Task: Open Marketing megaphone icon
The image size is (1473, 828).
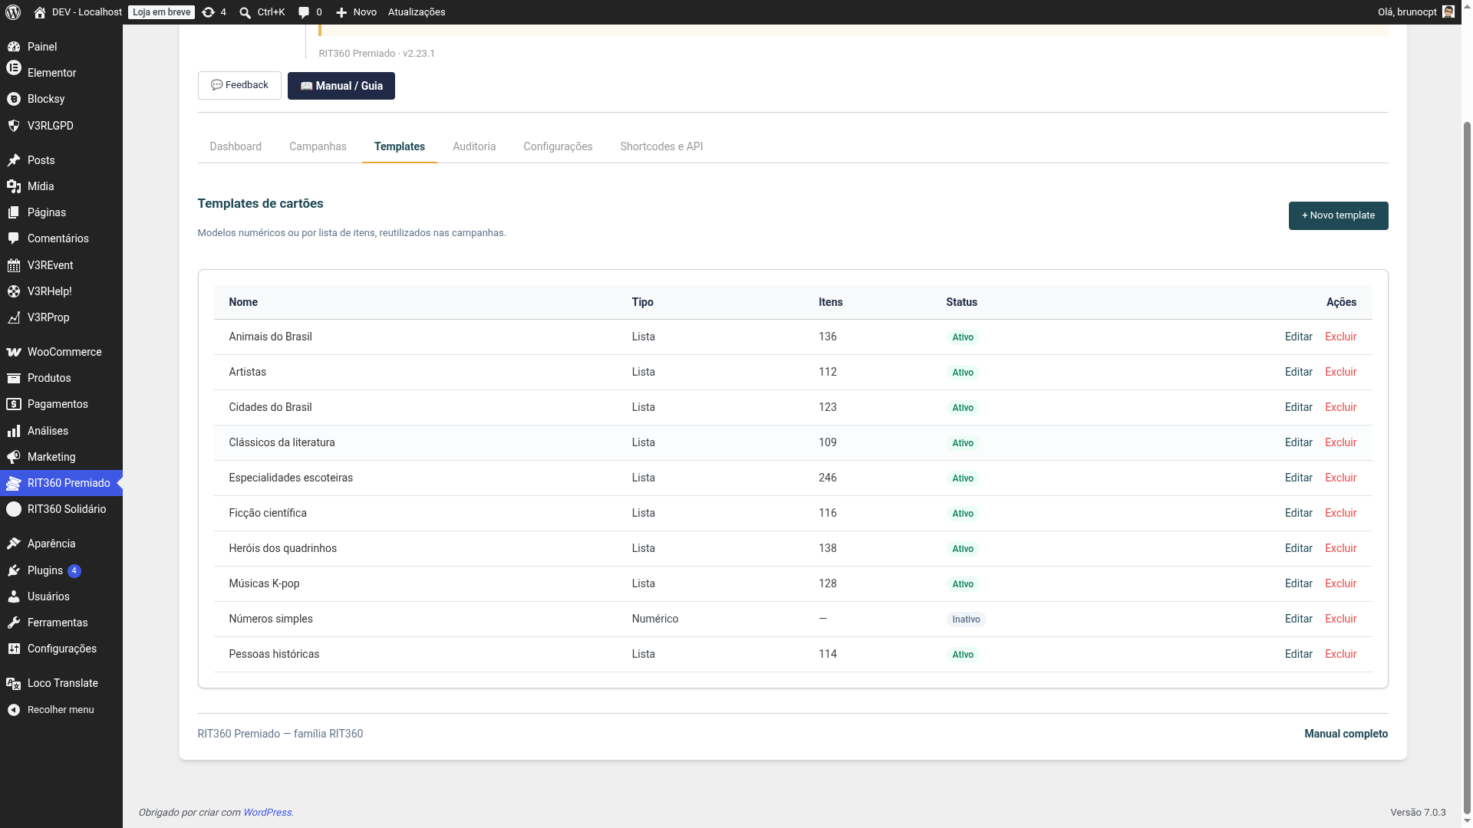Action: tap(14, 457)
